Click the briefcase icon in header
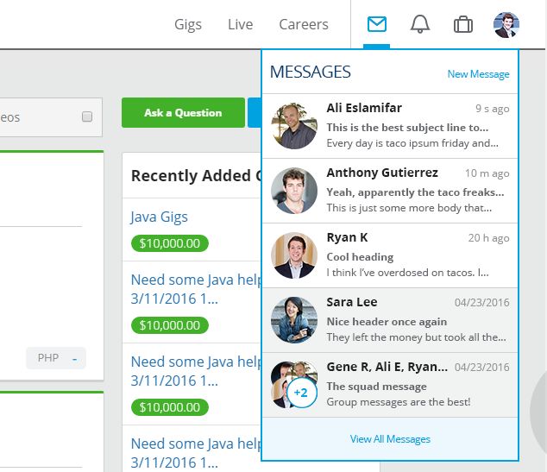547x472 pixels. pos(463,24)
